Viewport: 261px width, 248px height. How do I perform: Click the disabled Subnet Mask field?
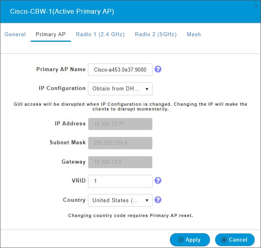[120, 143]
